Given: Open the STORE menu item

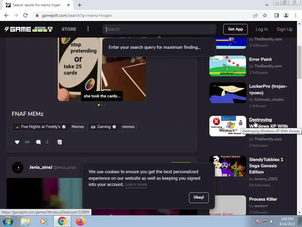Looking at the screenshot, I should 69,29.
